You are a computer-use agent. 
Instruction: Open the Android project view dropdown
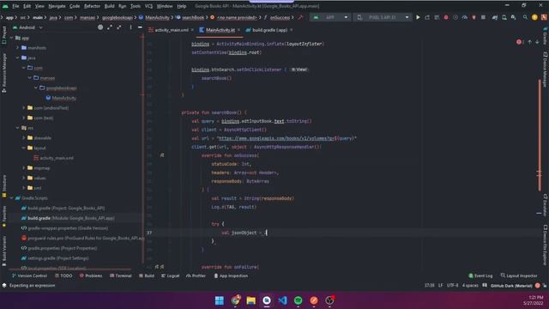[x=27, y=27]
